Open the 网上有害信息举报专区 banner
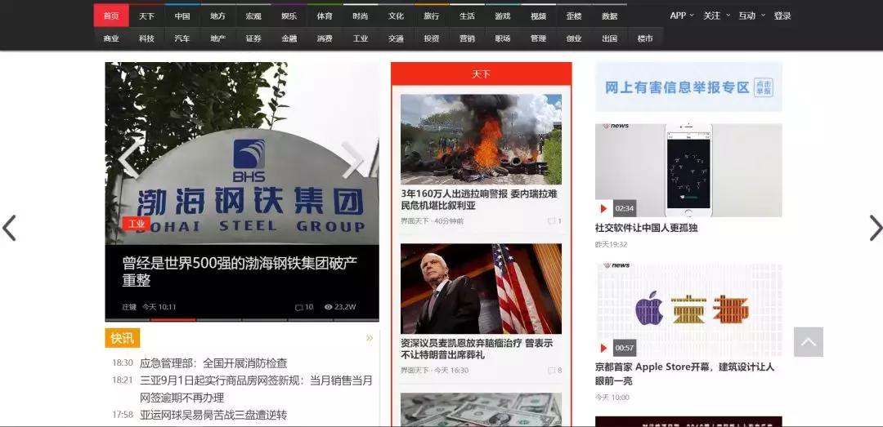Screen dimensions: 883x427 coord(688,87)
